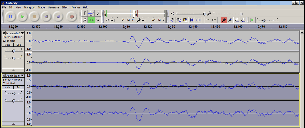This screenshot has width=305, height=128.
Task: Open the File menu
Action: coord(4,7)
